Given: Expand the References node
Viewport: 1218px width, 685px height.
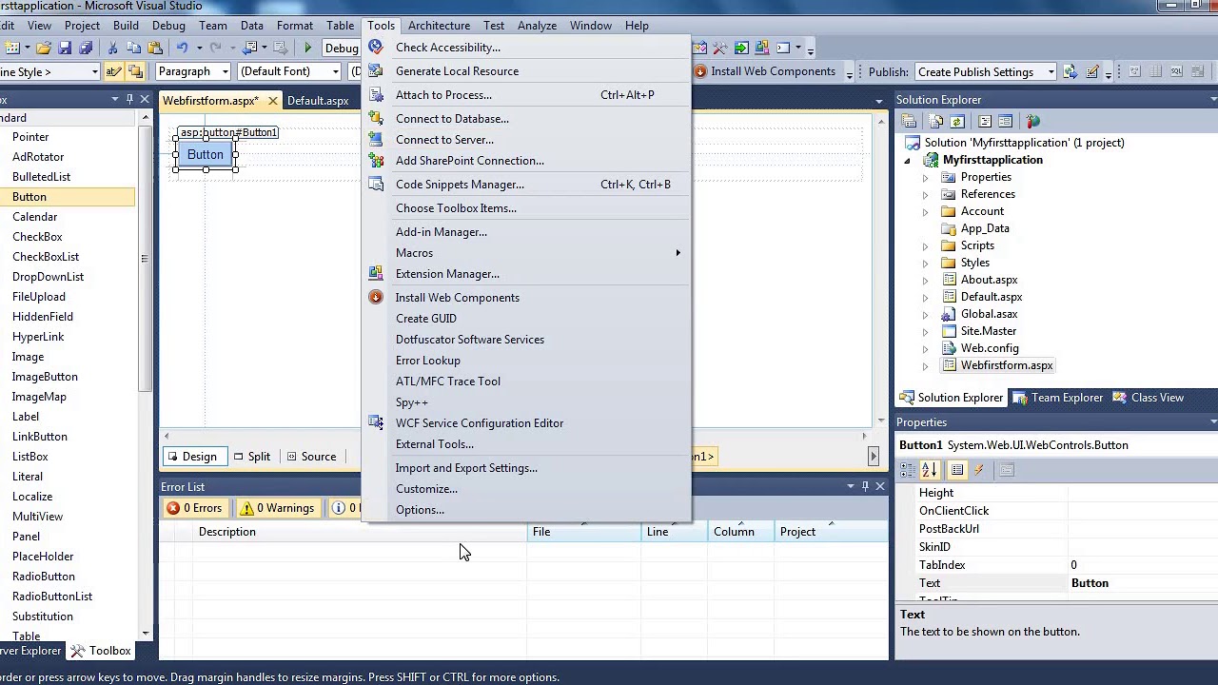Looking at the screenshot, I should pyautogui.click(x=925, y=194).
